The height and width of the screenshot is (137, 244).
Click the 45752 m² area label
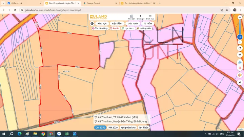(66, 71)
